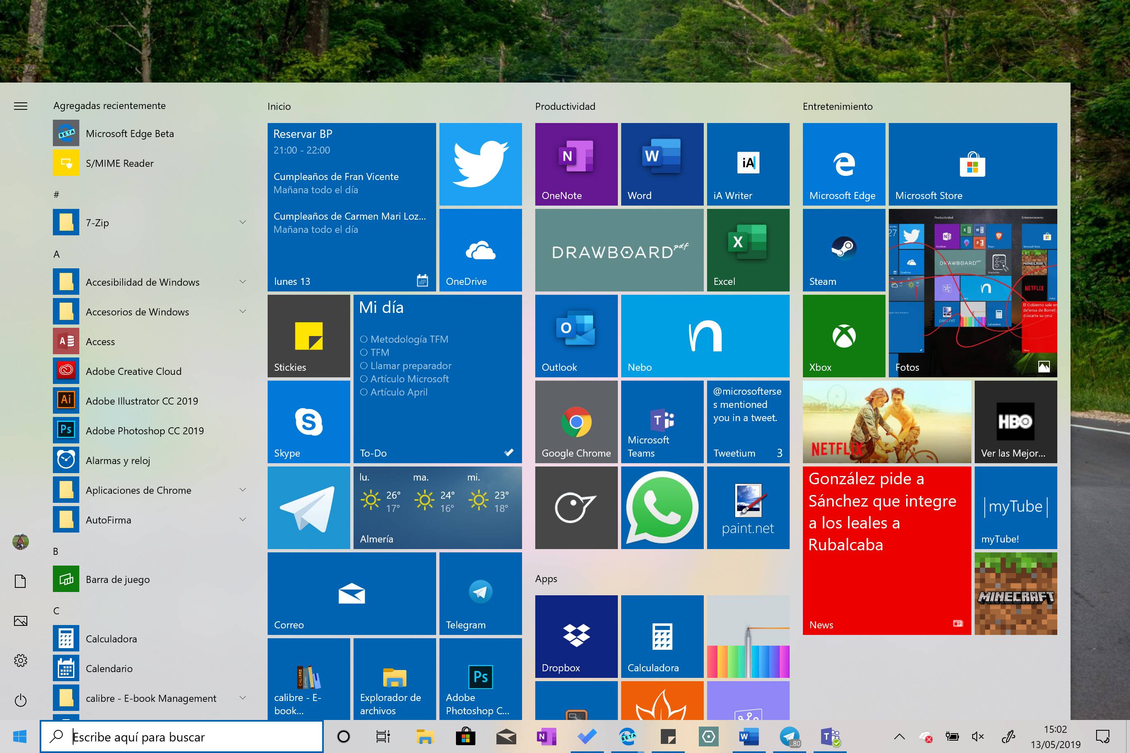Launch Excel from the Productividad tiles
The image size is (1130, 753).
click(748, 250)
